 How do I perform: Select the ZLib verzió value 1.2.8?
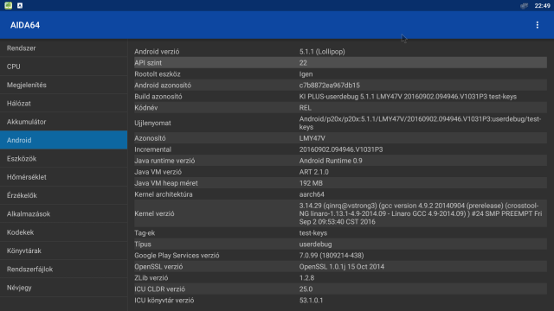[x=306, y=278]
